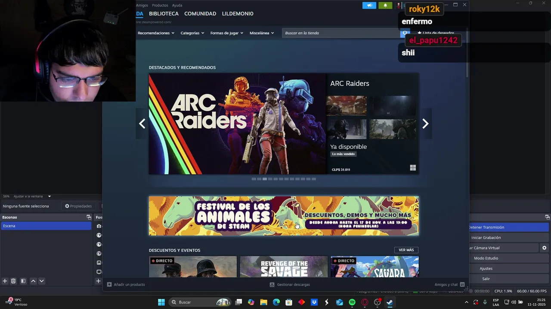Screen dimensions: 551x309
Task: Click Buscar en la tienda search field
Action: (341, 33)
